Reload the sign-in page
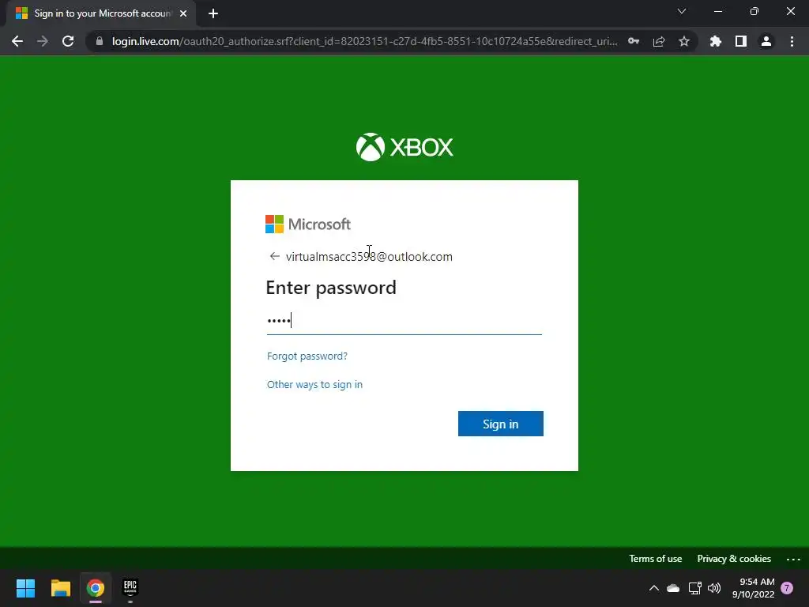Screen dimensions: 809x607 click(68, 41)
